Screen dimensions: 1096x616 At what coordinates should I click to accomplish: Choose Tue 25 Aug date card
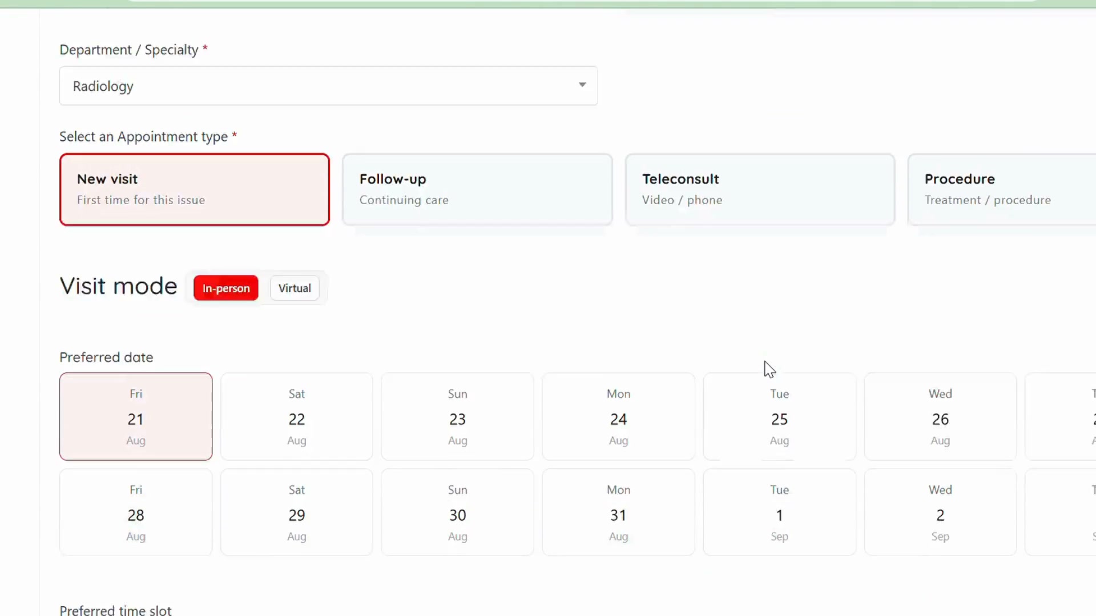[780, 416]
